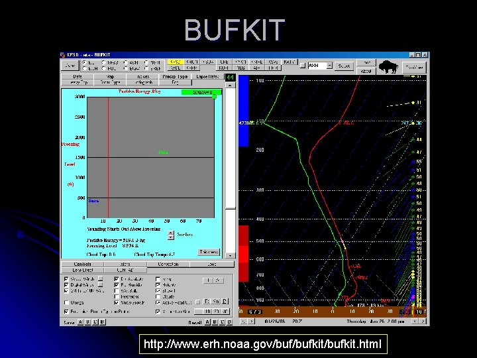The image size is (477, 358).
Task: Decrease the Surface level with down stepper
Action: click(x=171, y=237)
